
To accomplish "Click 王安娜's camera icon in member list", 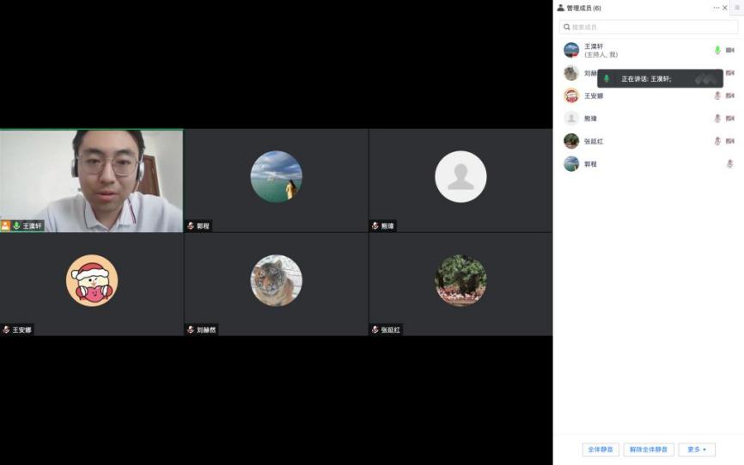I will [x=729, y=95].
